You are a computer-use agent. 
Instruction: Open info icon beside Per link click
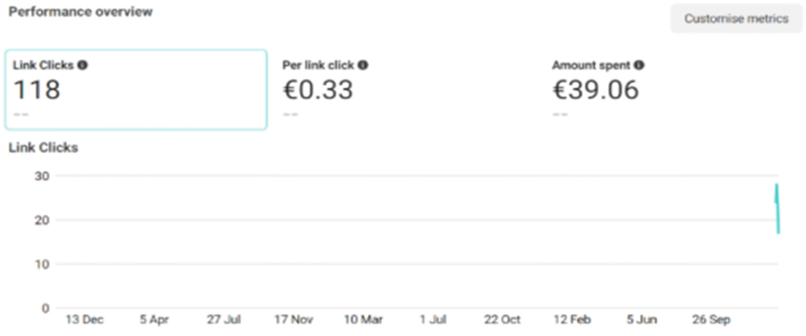click(363, 65)
